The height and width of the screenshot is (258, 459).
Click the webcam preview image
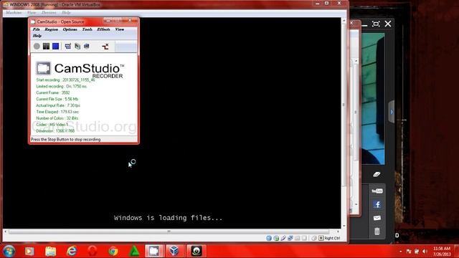pos(373,99)
